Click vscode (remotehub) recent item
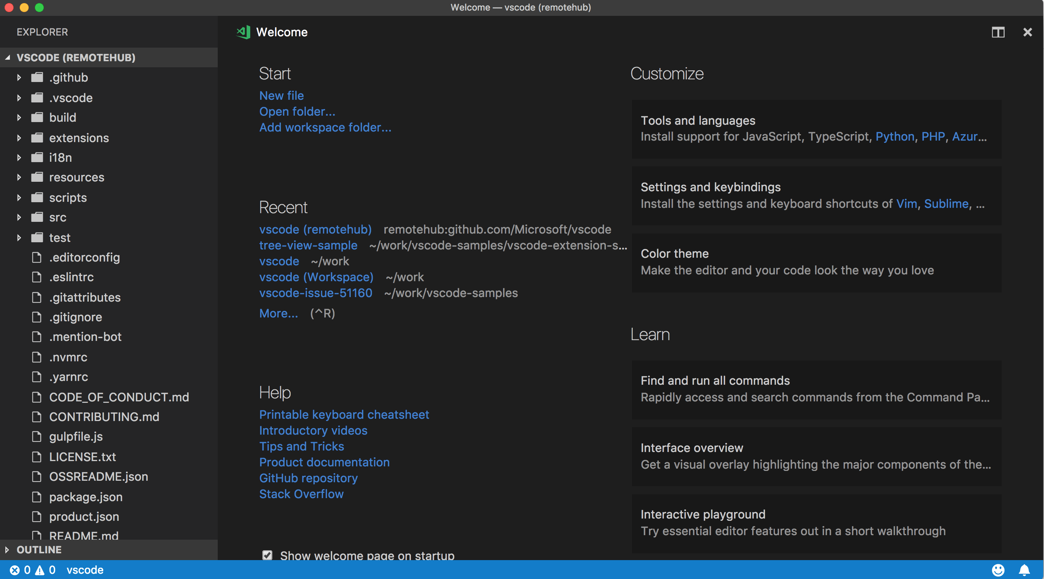The image size is (1044, 579). click(x=316, y=229)
